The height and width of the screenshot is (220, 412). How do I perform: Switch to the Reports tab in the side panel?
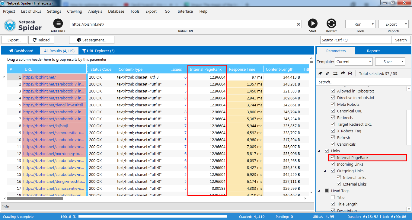click(x=374, y=51)
